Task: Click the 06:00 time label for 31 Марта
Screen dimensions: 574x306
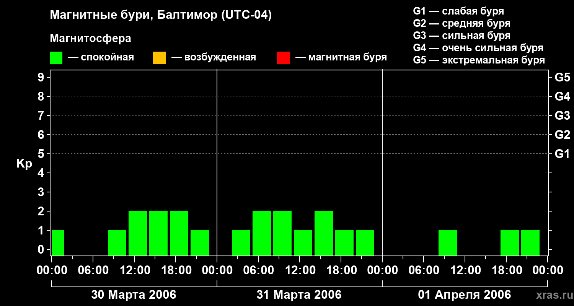Action: 258,270
